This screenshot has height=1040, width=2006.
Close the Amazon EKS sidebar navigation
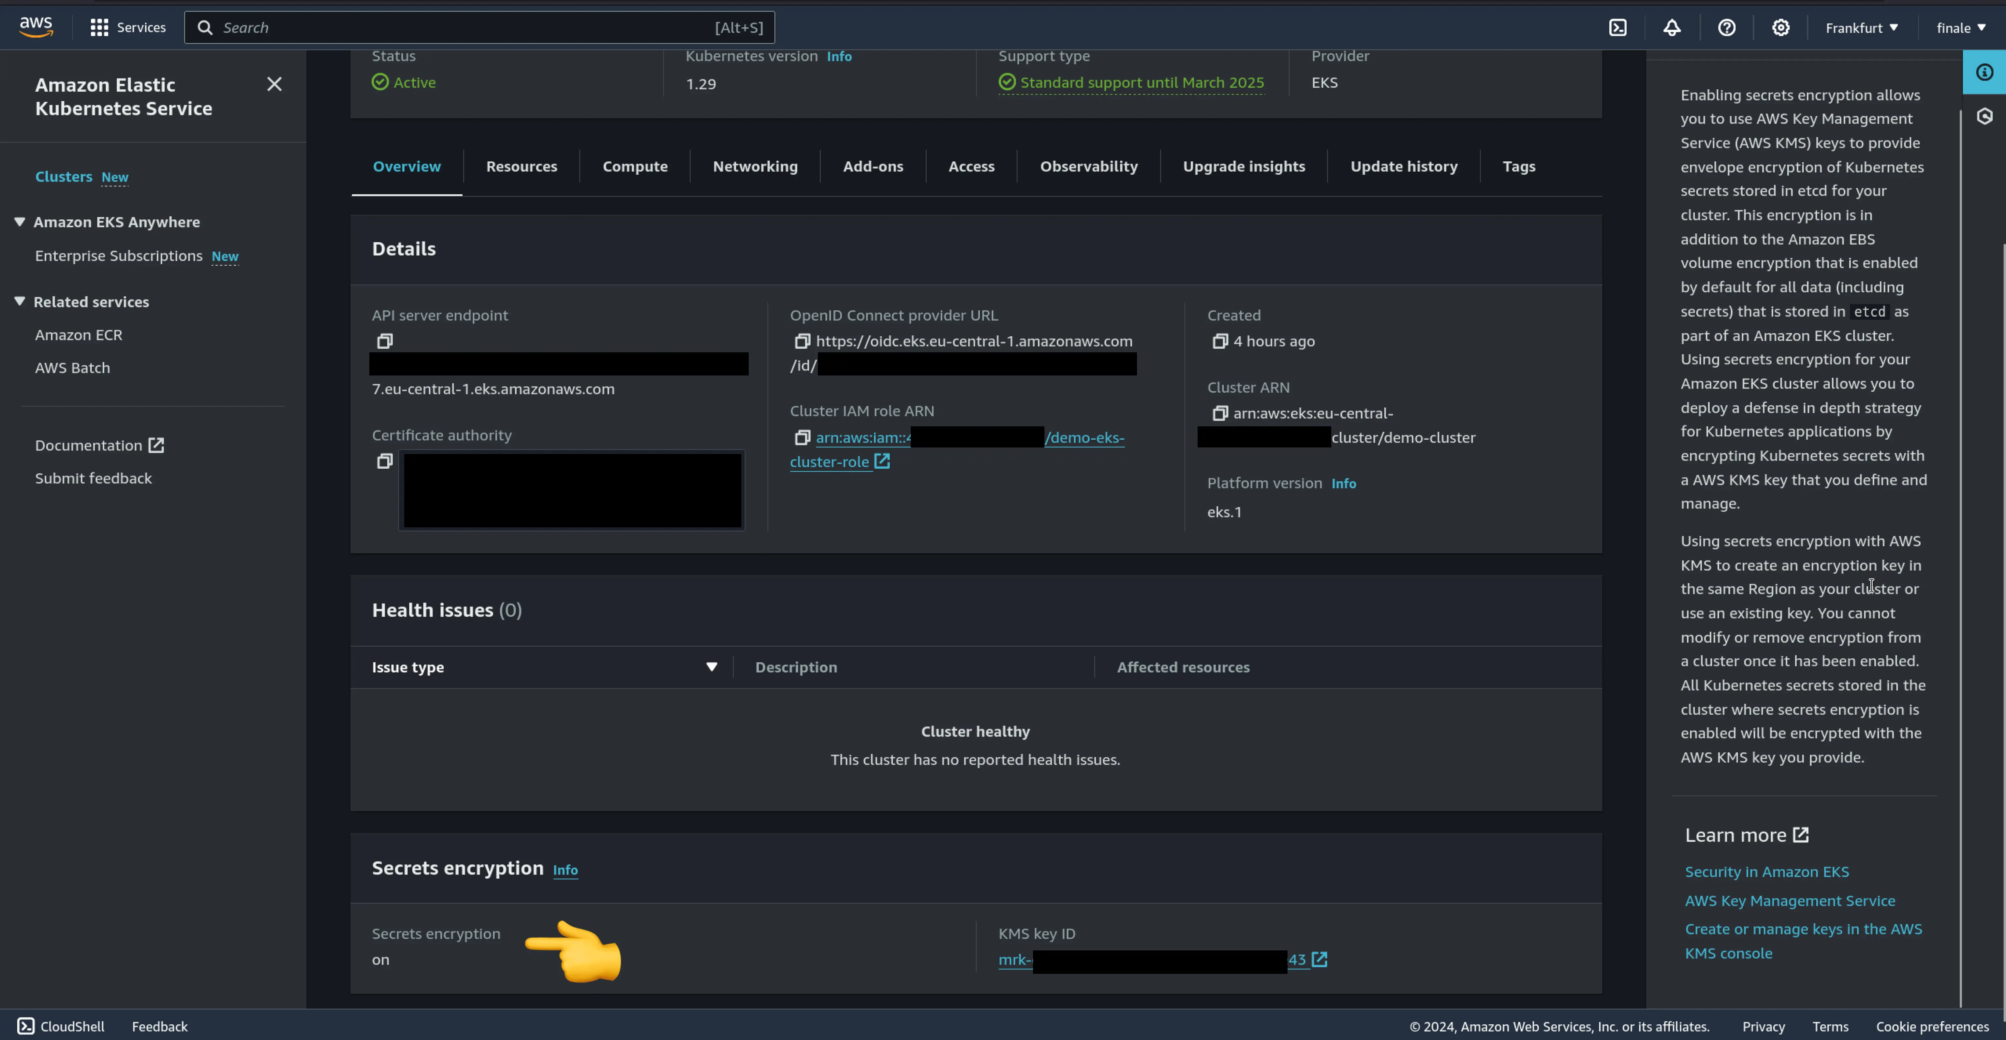[274, 84]
